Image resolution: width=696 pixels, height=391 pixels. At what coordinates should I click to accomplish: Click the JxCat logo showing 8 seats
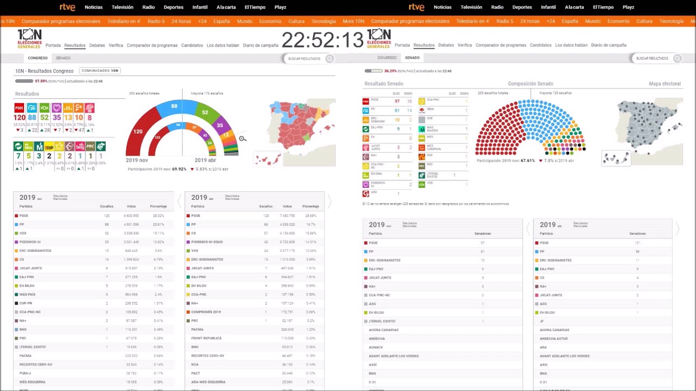(x=90, y=108)
